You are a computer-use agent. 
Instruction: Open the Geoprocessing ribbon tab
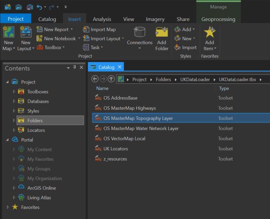tap(218, 19)
